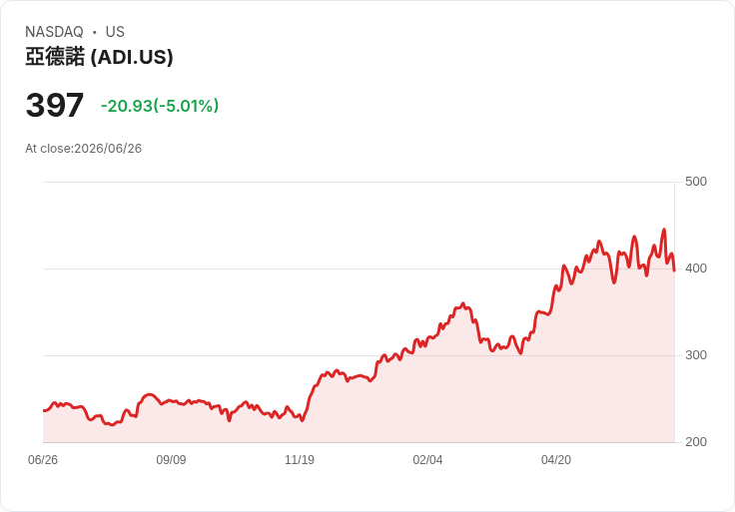The height and width of the screenshot is (512, 735).
Task: Select the 11/19 date marker
Action: click(x=300, y=459)
